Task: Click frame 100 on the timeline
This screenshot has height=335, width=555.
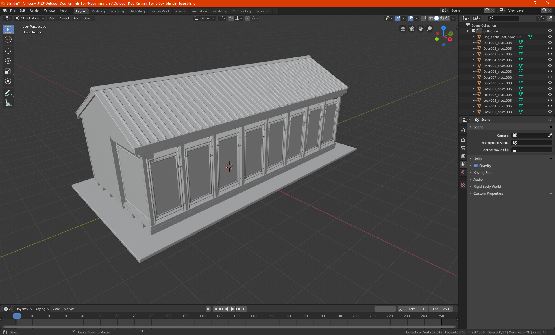Action: (x=185, y=316)
